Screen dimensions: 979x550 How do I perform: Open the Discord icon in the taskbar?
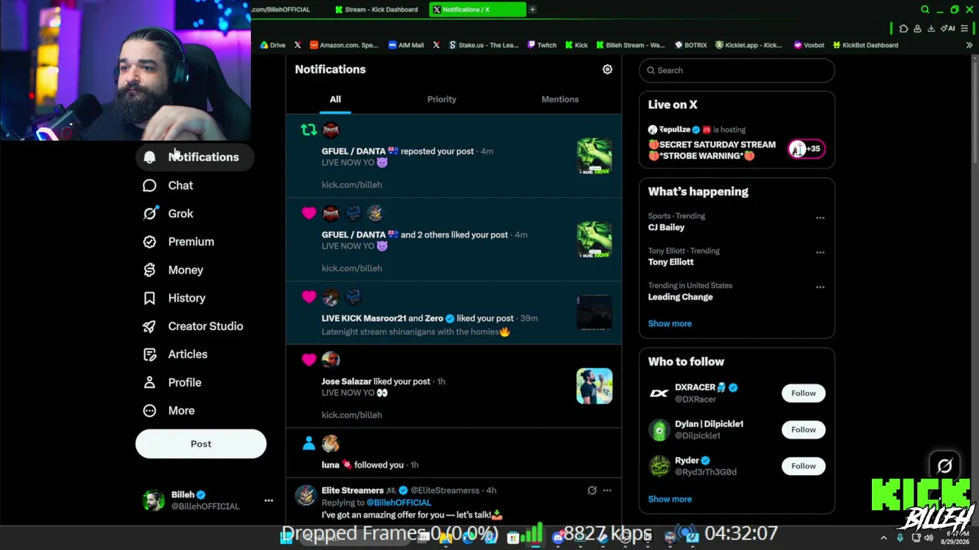coord(558,538)
